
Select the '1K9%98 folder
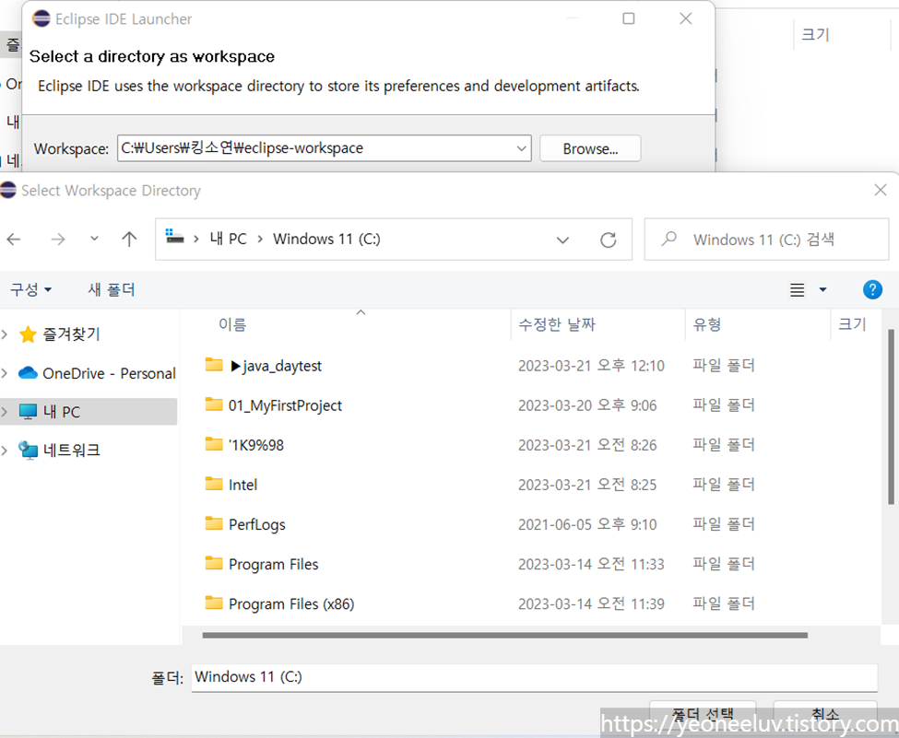point(255,445)
